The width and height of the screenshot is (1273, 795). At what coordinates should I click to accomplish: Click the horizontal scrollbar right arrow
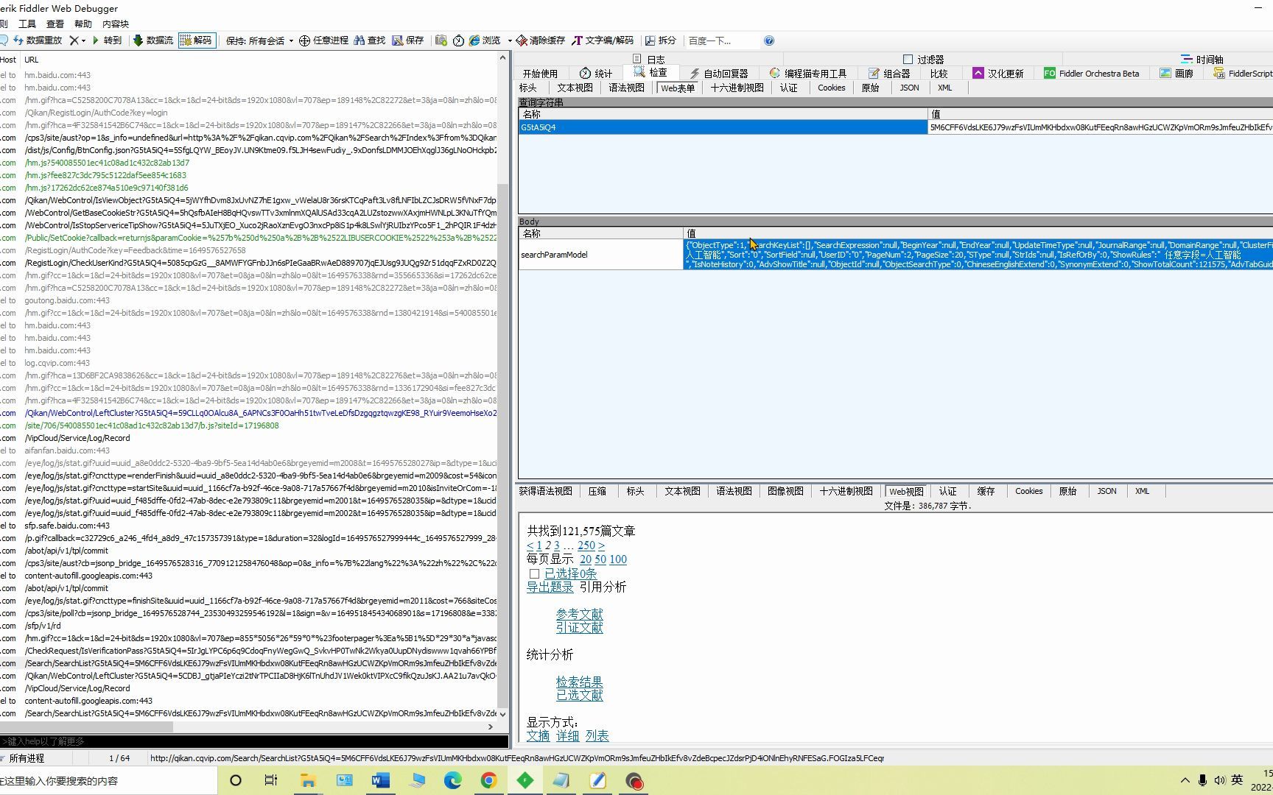click(x=491, y=727)
